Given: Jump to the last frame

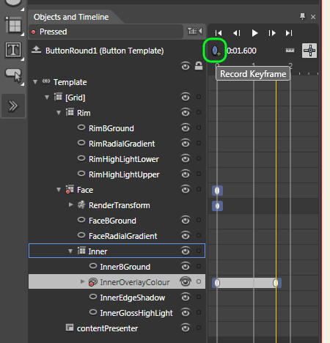Looking at the screenshot, I should point(289,33).
